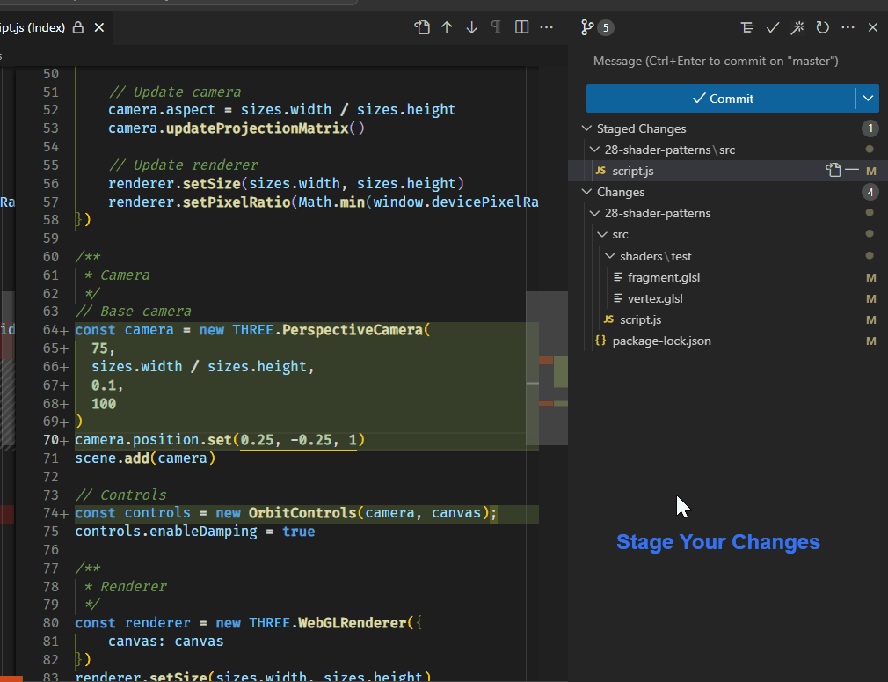Open Source Control more actions ellipsis
This screenshot has height=682, width=888.
(x=848, y=27)
